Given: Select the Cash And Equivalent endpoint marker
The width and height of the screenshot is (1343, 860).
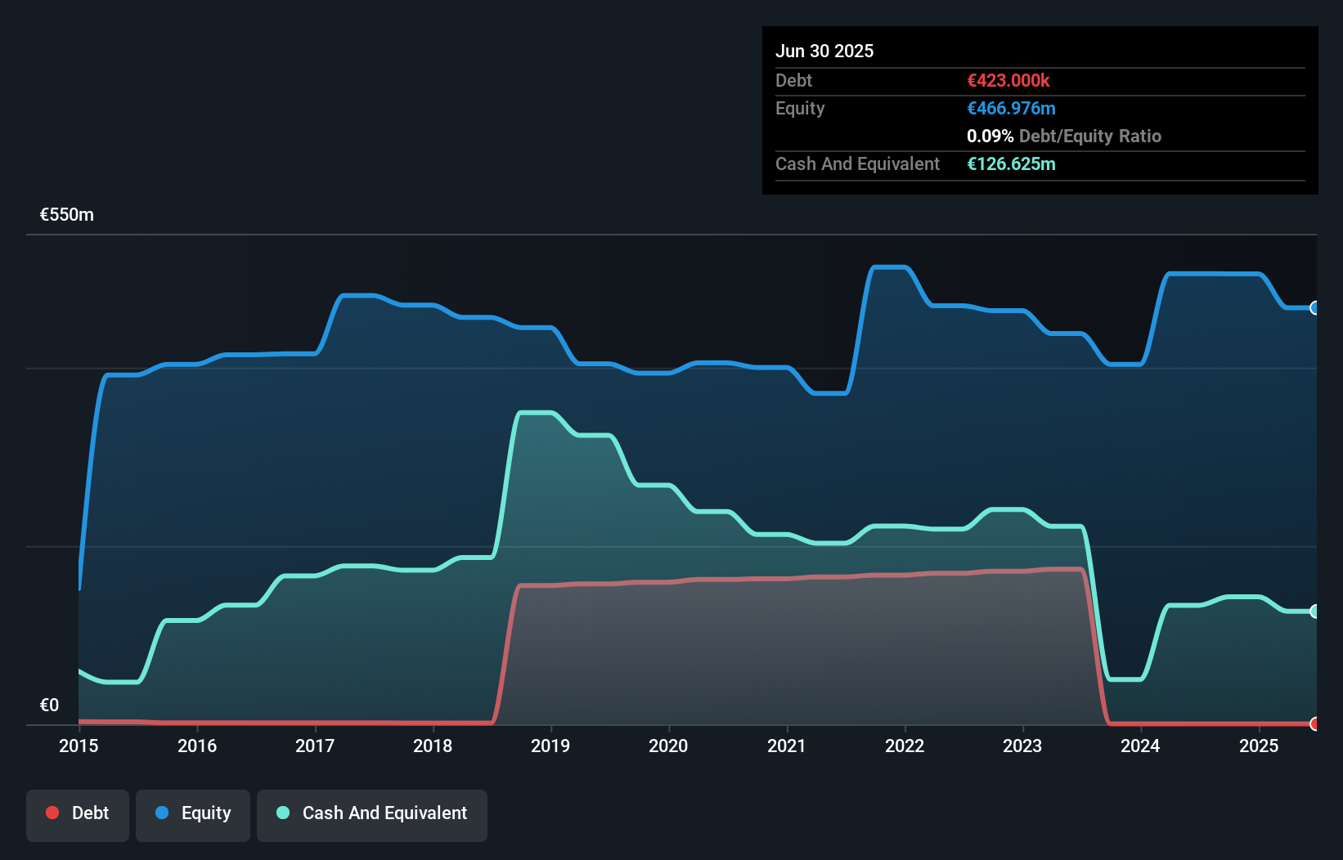Looking at the screenshot, I should click(1314, 611).
